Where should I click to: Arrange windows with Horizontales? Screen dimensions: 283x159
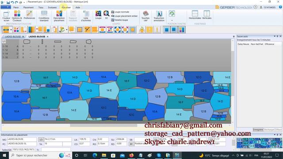click(x=195, y=15)
